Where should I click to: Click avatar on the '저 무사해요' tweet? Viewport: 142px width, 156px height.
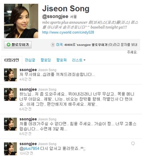[x=10, y=75]
